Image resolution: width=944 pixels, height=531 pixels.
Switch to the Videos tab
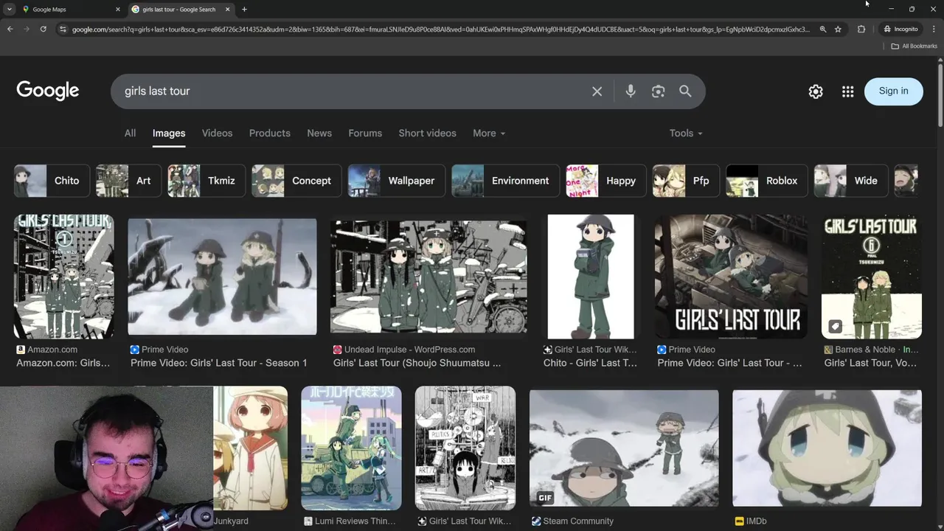217,133
